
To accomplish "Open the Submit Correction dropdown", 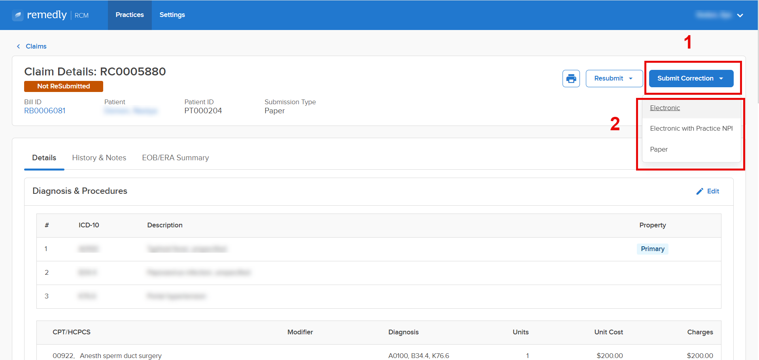I will [691, 79].
